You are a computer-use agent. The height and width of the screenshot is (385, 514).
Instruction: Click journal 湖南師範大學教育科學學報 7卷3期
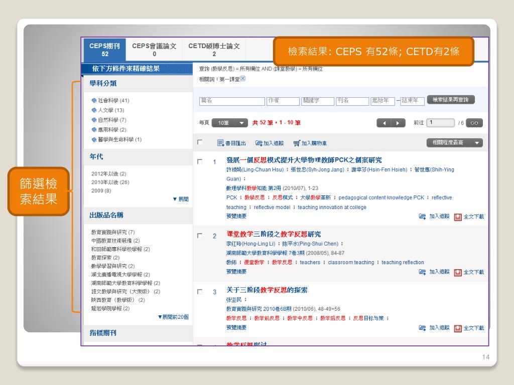265,253
